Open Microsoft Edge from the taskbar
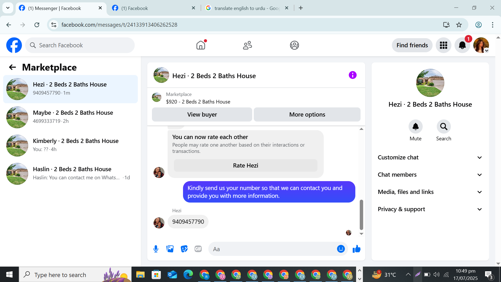 click(188, 275)
